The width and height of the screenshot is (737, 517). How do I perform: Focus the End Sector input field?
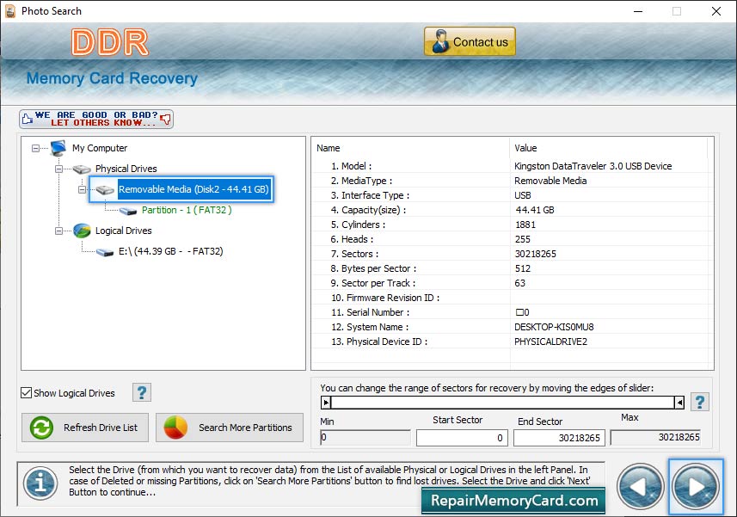(x=559, y=438)
